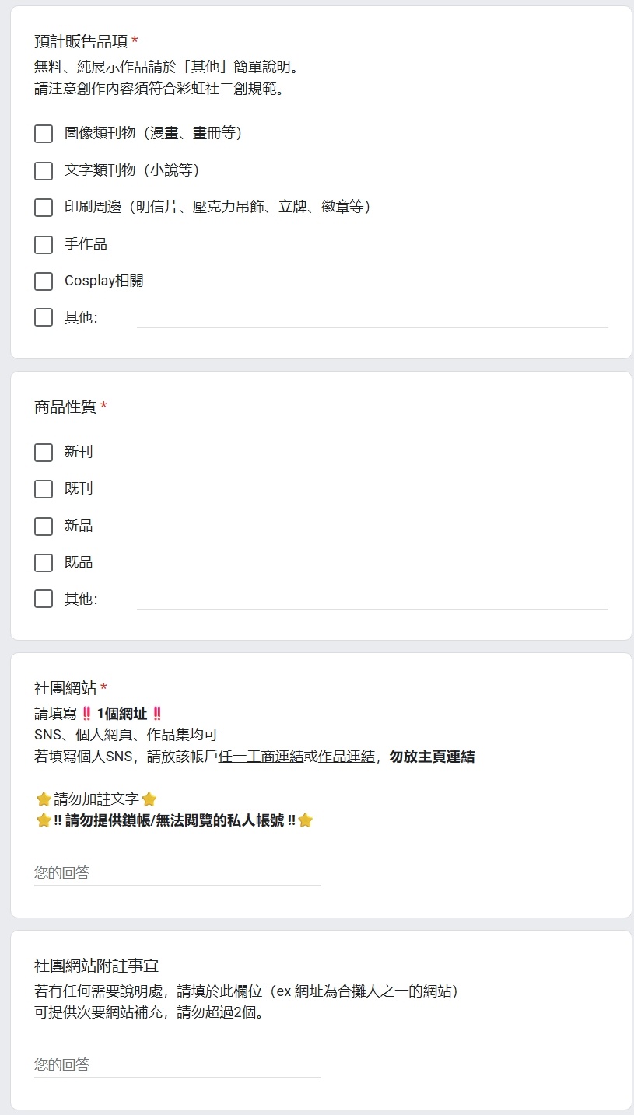Tick 其他 checkbox under 預計販售品項
Image resolution: width=634 pixels, height=1115 pixels.
click(44, 317)
